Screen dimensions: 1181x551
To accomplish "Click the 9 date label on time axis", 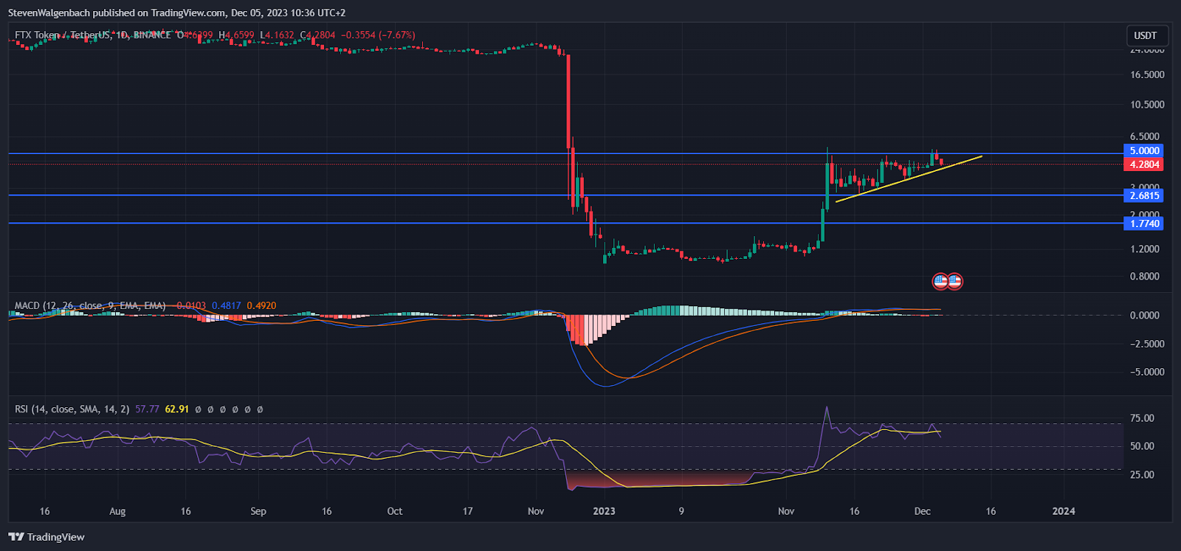I will (x=681, y=511).
